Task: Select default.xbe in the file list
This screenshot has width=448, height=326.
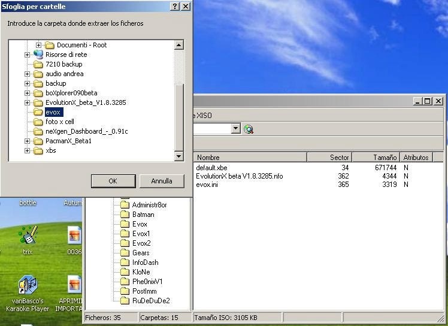Action: point(211,168)
